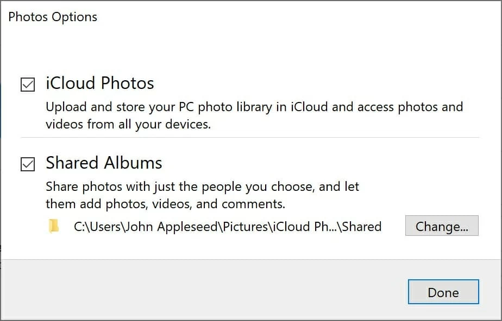
Task: Click the Photos Options title text
Action: click(53, 17)
